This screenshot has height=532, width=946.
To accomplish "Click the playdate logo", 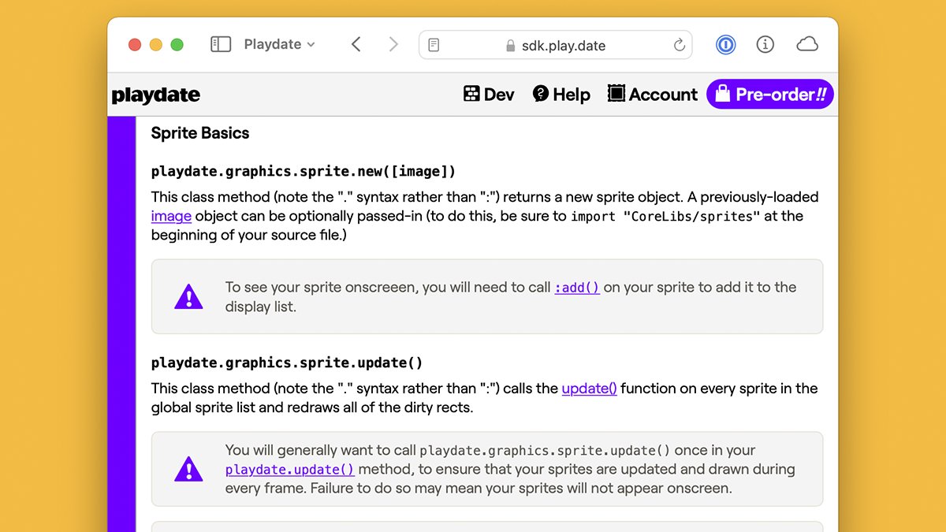I will point(156,95).
